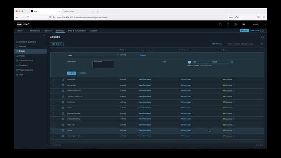
Task: Open the System tab
Action: tap(94, 31)
